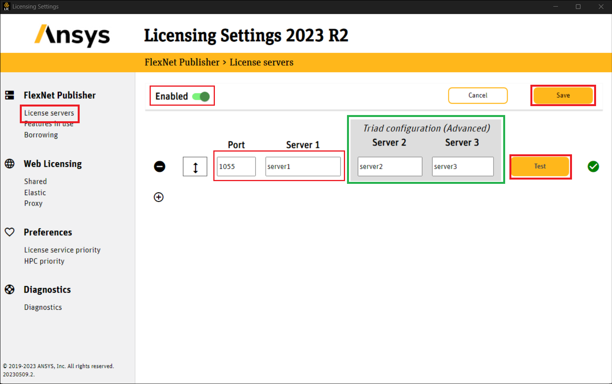The height and width of the screenshot is (384, 612).
Task: Click the Server 2 input field
Action: 390,167
